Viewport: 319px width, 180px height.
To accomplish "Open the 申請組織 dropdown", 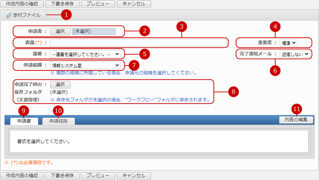I will click(x=85, y=65).
